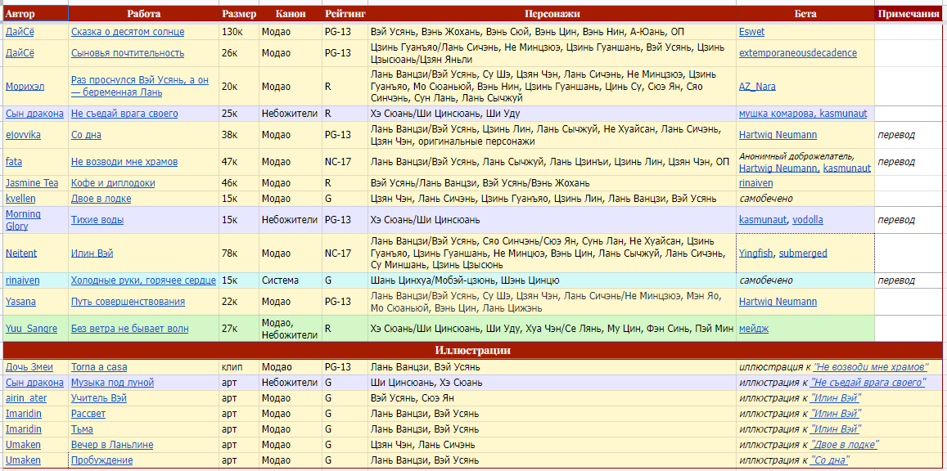Image resolution: width=947 pixels, height=471 pixels.
Task: Open the work 'Илин Вэй'
Action: [92, 253]
